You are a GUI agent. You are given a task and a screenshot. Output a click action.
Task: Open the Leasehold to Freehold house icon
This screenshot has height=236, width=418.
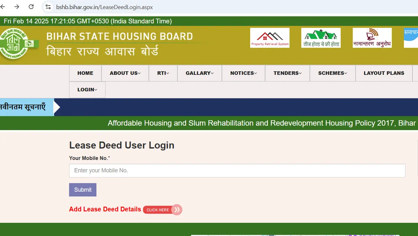[321, 38]
